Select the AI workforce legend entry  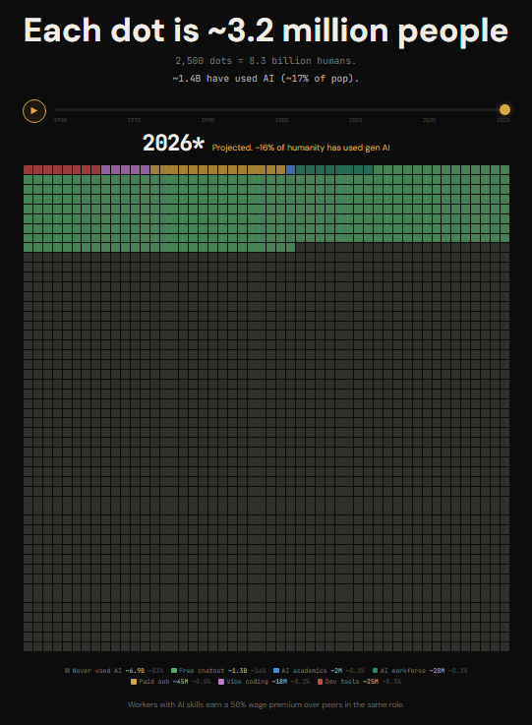tap(420, 671)
